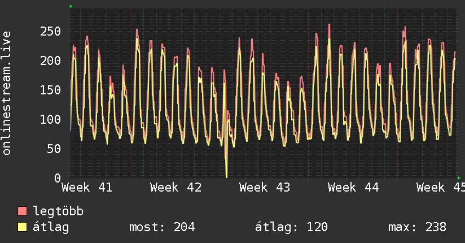Screen dimensions: 465x243
Task: Click the onlinestream.live vertical axis title
Action: click(x=7, y=93)
